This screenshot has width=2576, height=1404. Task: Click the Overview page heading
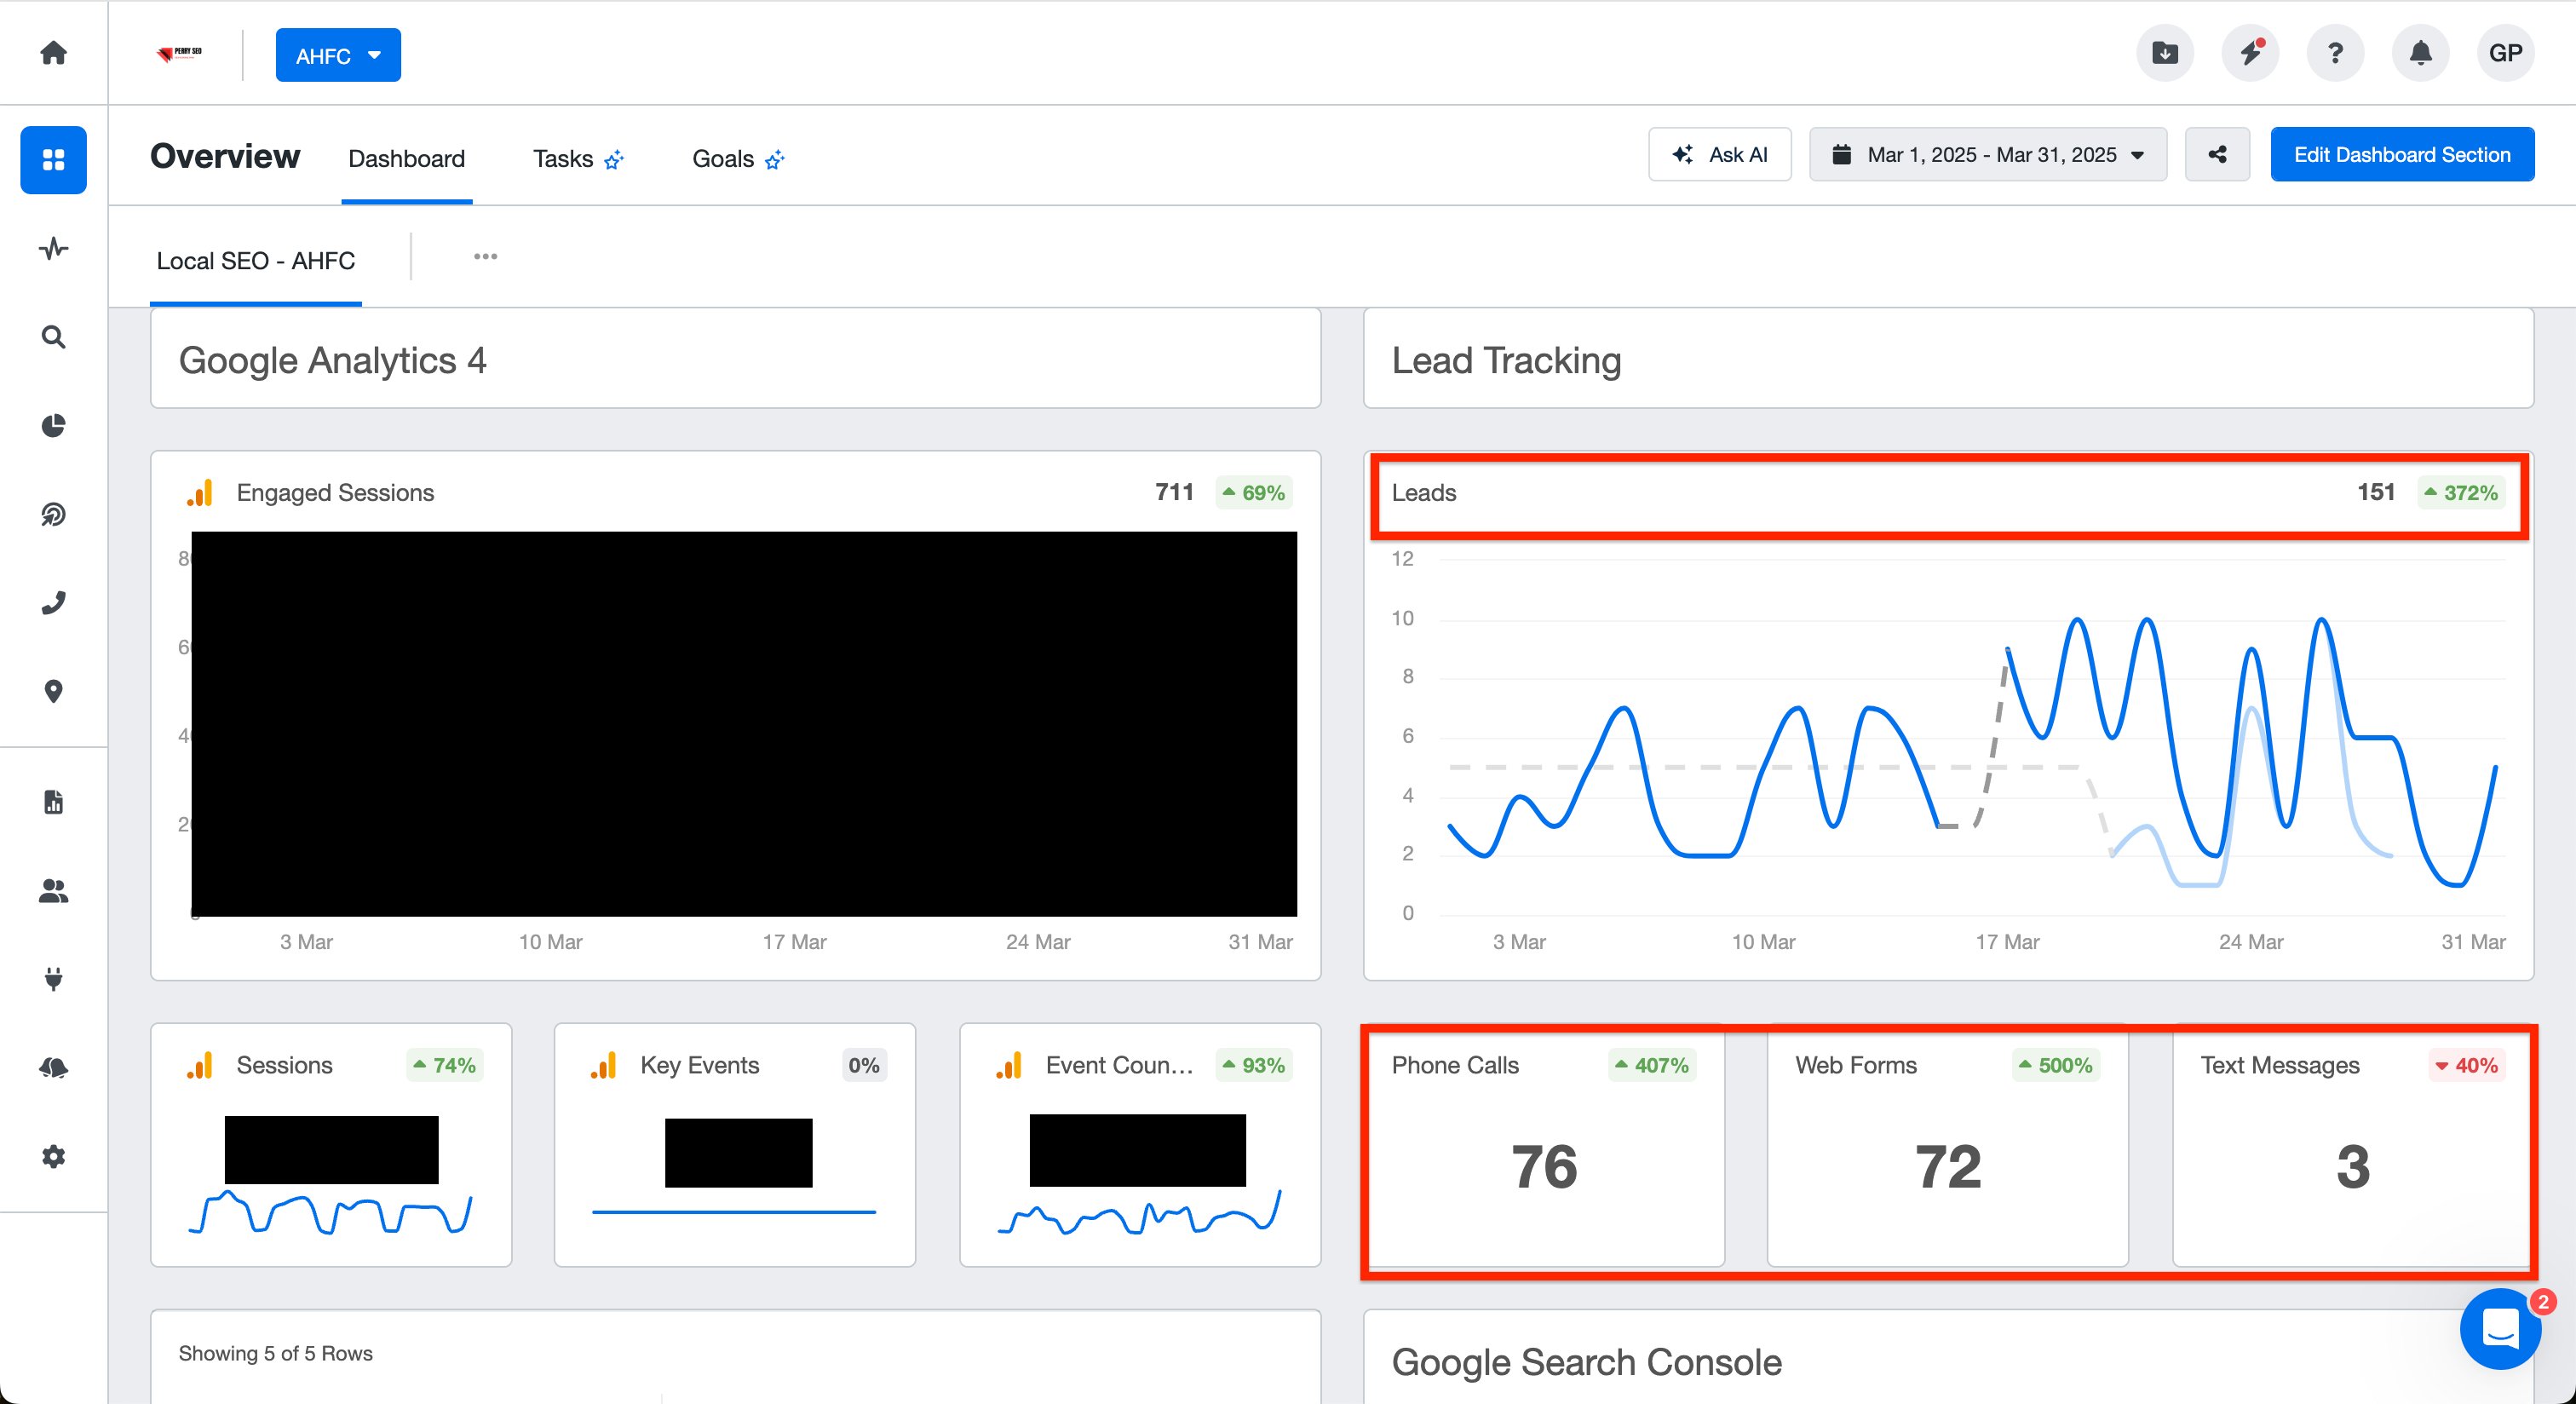[x=225, y=157]
